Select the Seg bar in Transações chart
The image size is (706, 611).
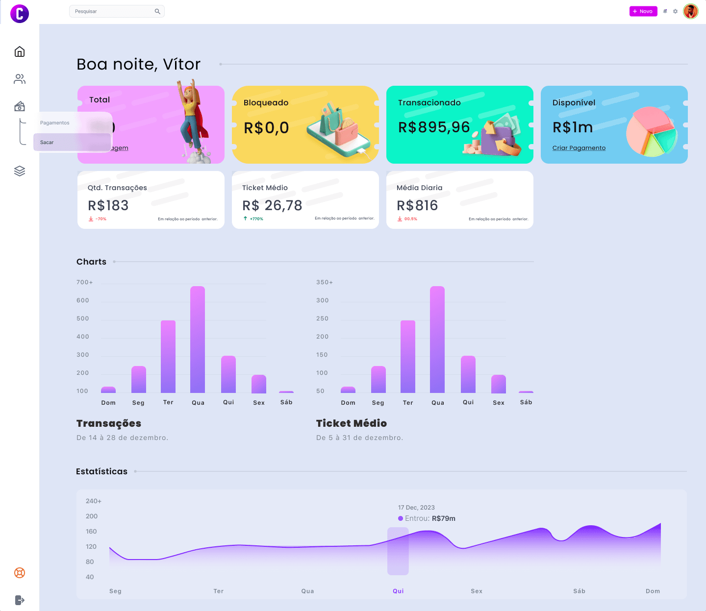[139, 380]
